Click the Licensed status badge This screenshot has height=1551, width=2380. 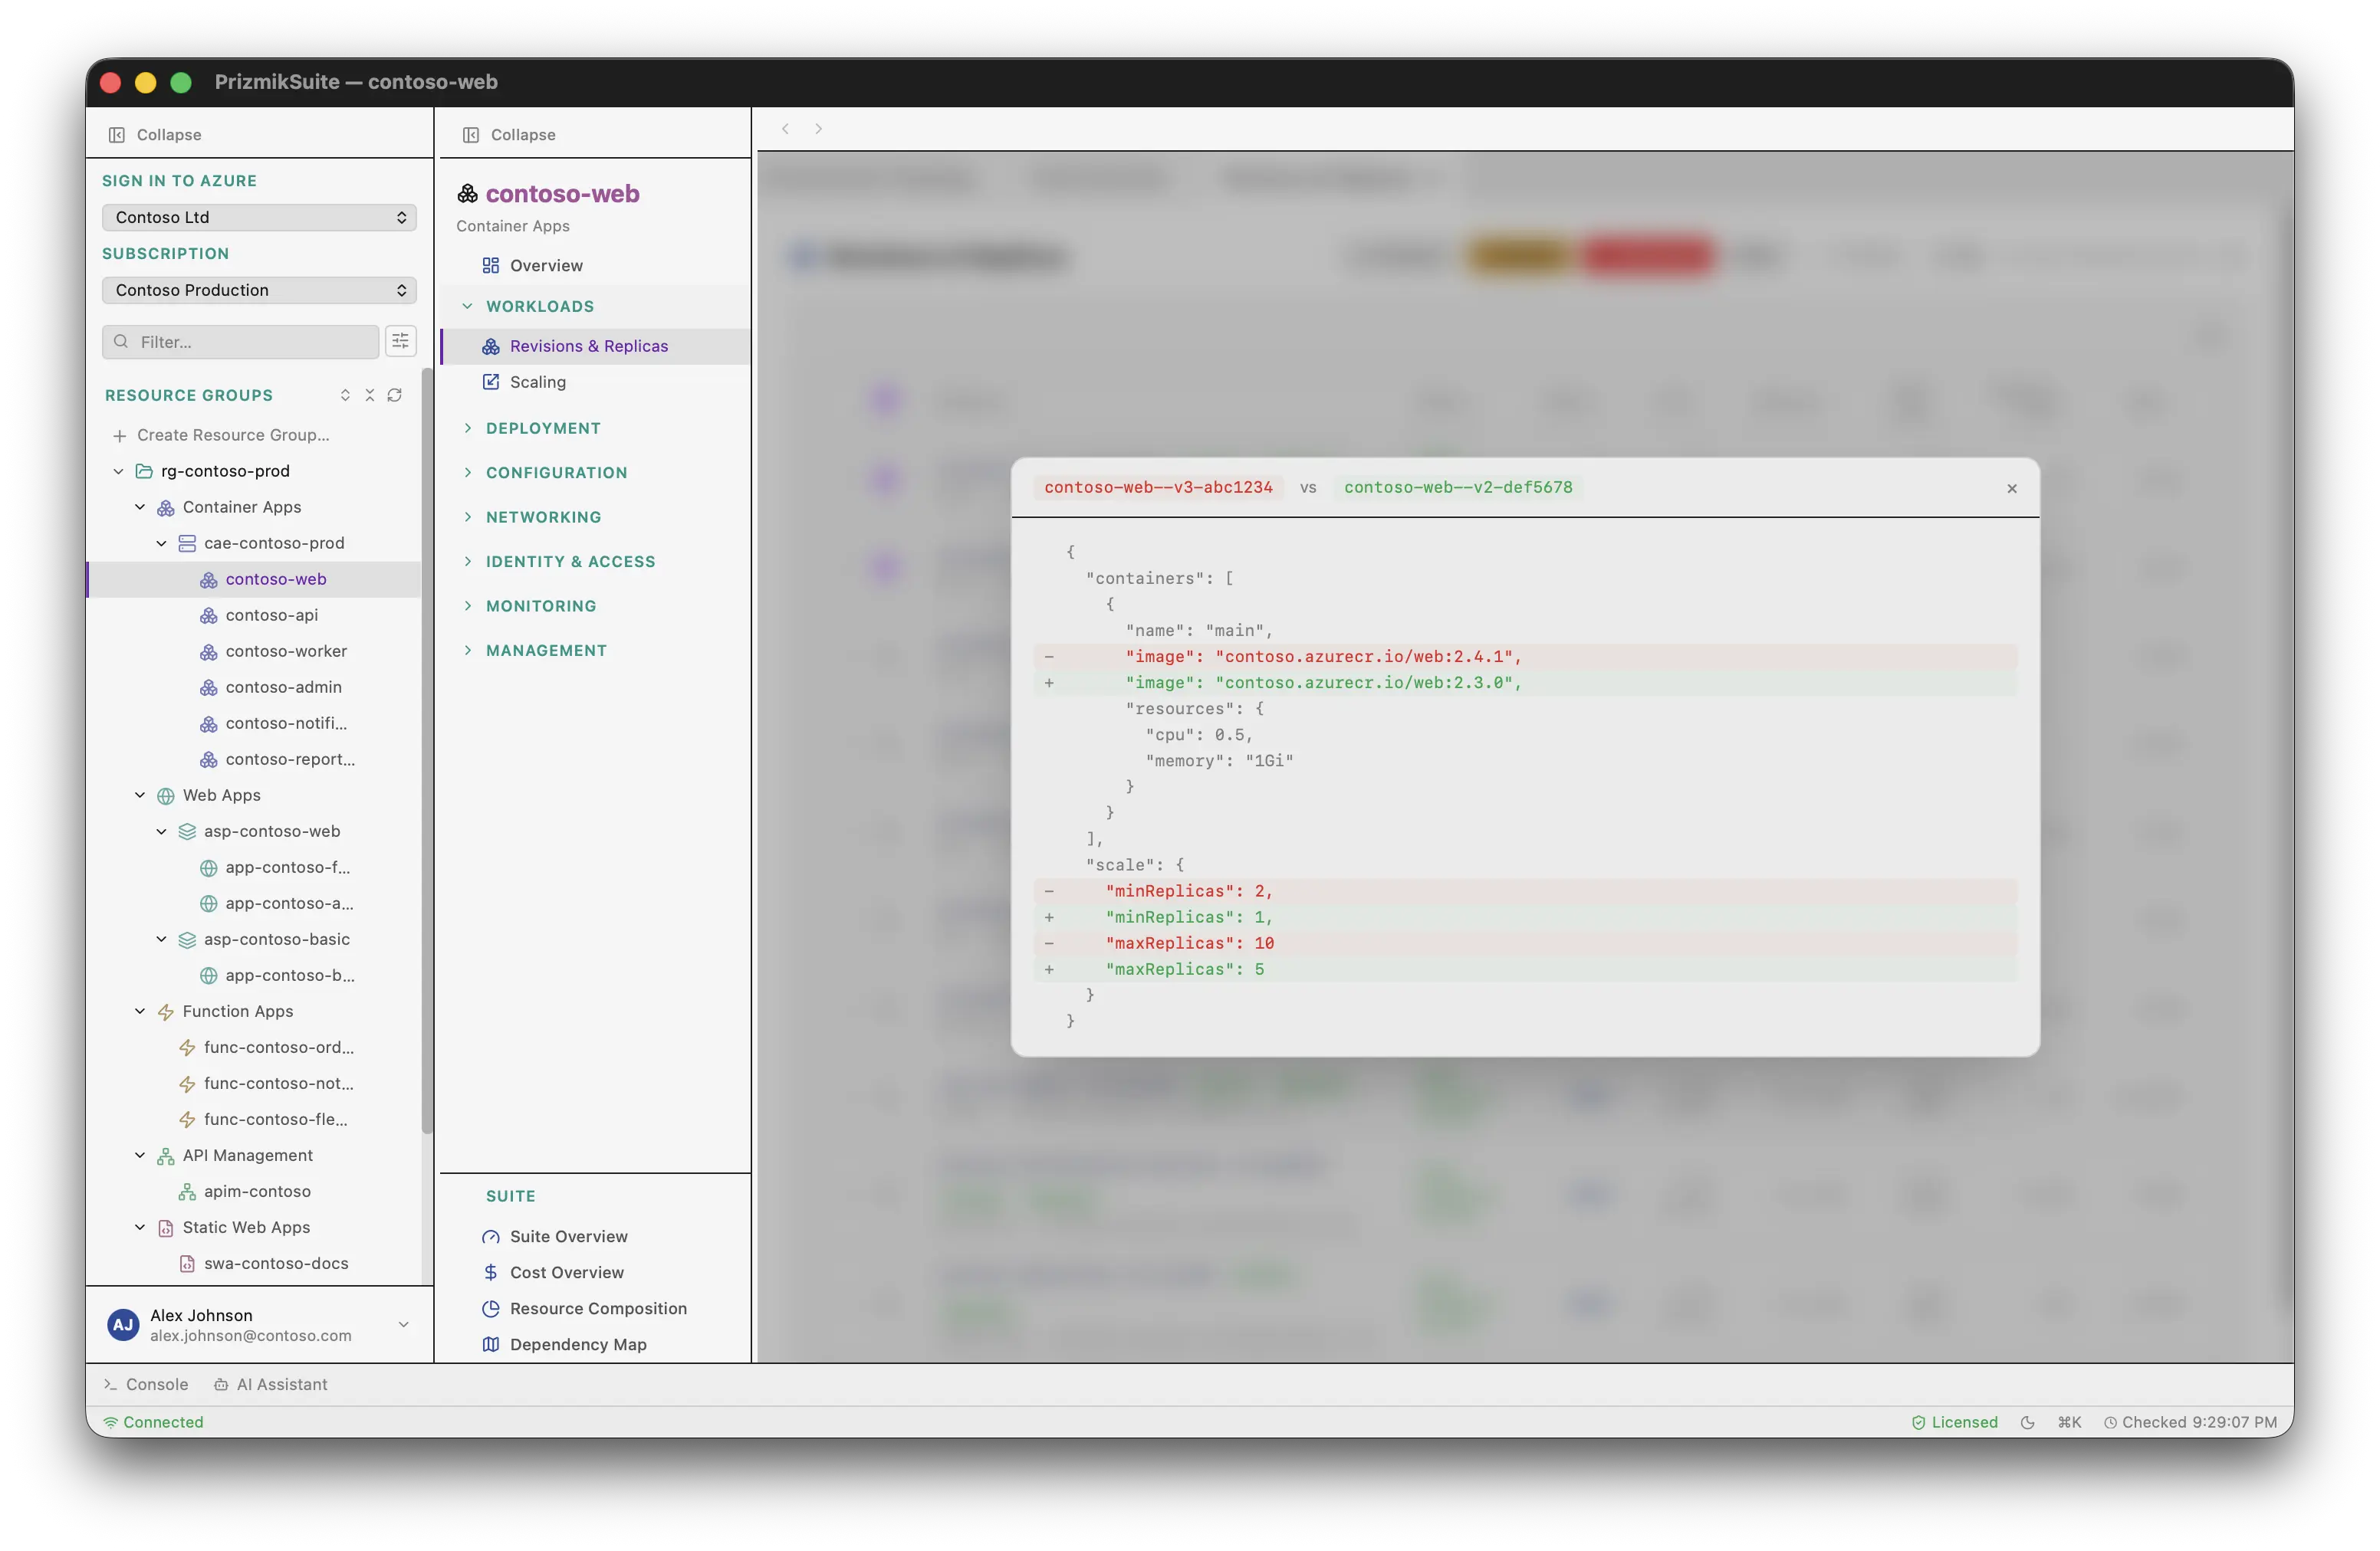1955,1422
